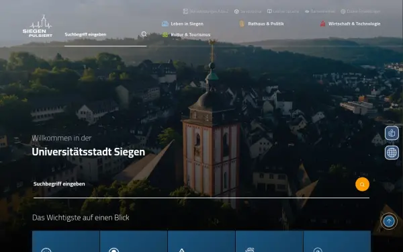Screen dimensions: 403x252
Task: Open the Serviceportal link
Action: pos(248,11)
